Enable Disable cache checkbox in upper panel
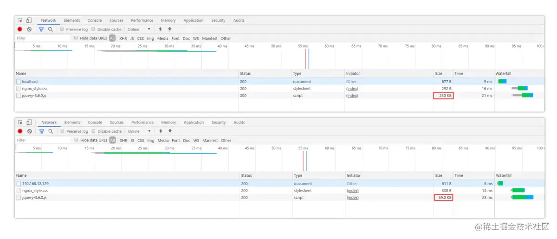The image size is (557, 239). [x=94, y=29]
